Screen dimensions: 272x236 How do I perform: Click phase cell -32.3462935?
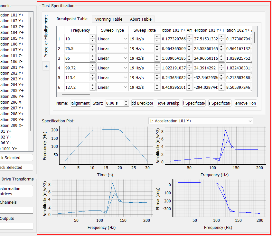click(206, 77)
